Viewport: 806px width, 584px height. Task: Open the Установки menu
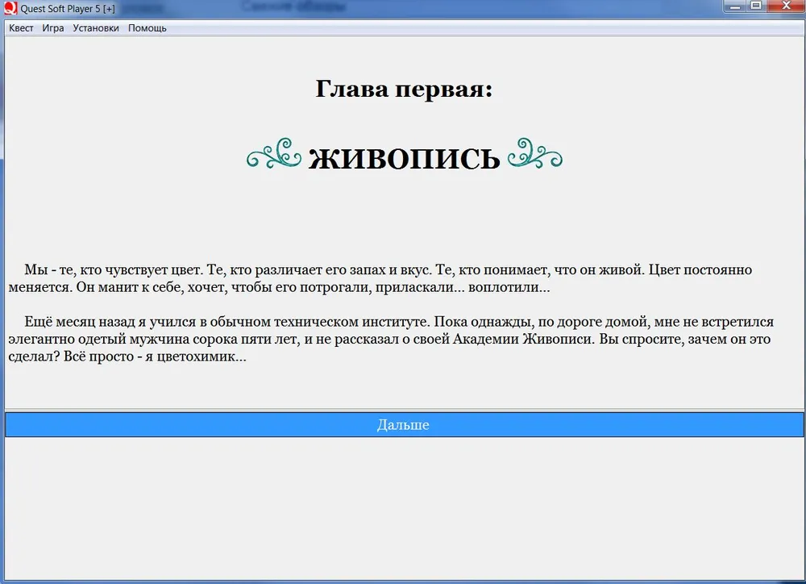coord(96,28)
